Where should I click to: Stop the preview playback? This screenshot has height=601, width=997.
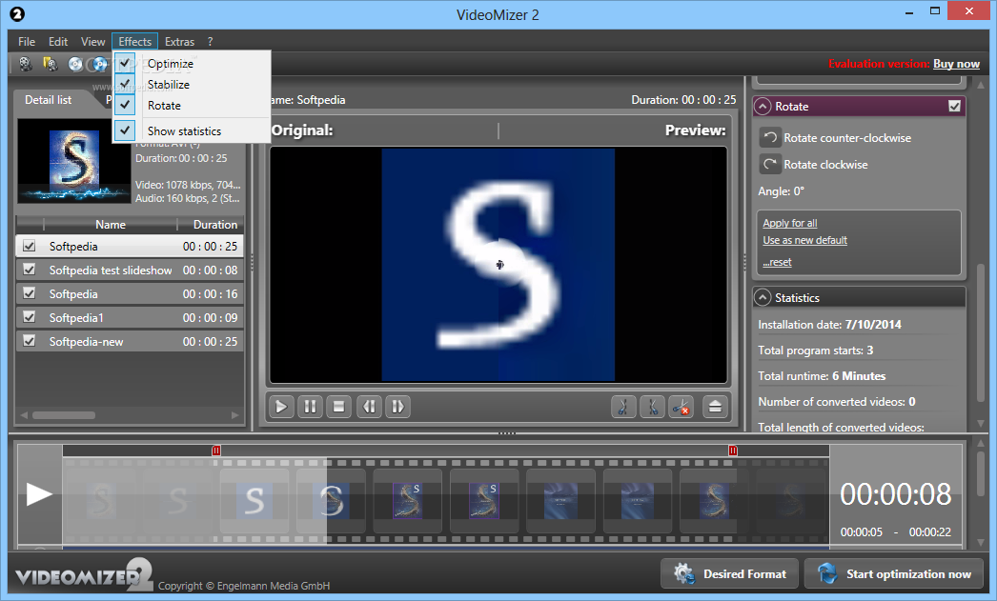click(339, 407)
